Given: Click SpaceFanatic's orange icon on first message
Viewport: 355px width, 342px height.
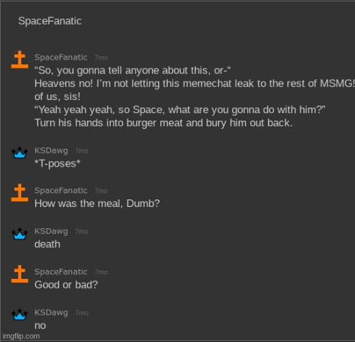Looking at the screenshot, I should pos(20,60).
